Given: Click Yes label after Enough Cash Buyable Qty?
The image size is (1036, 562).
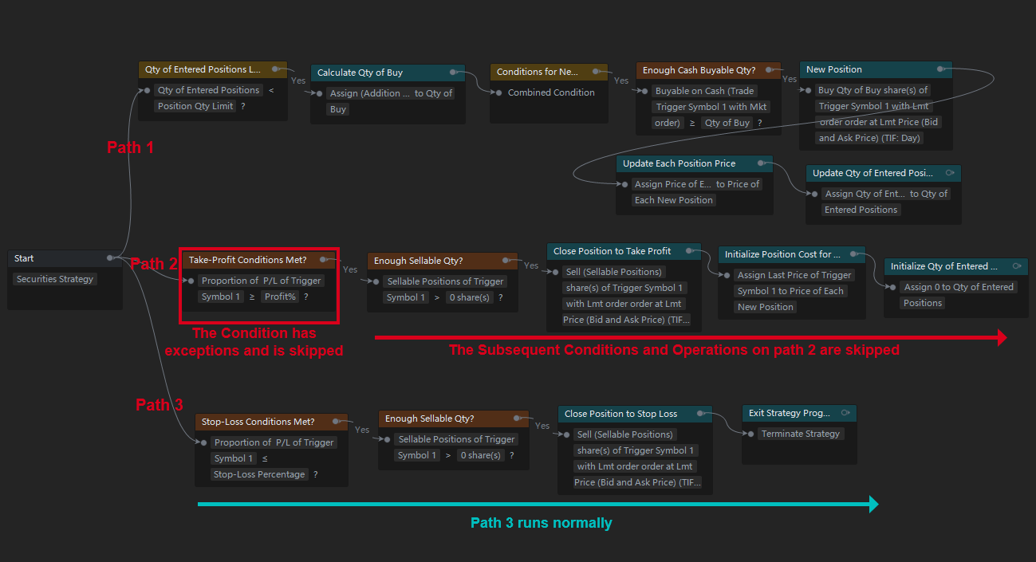Looking at the screenshot, I should point(790,79).
